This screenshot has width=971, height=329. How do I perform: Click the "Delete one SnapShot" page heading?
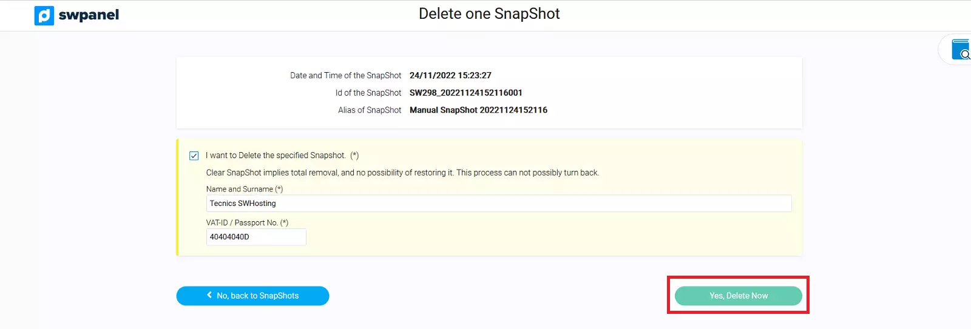point(489,14)
